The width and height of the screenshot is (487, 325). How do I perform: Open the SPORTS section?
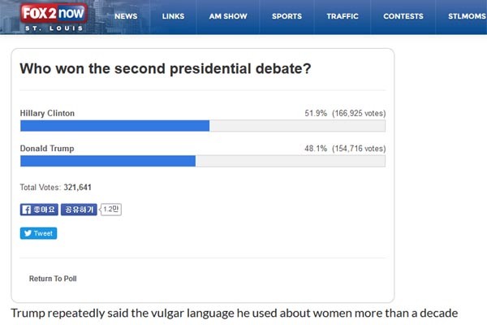click(287, 16)
